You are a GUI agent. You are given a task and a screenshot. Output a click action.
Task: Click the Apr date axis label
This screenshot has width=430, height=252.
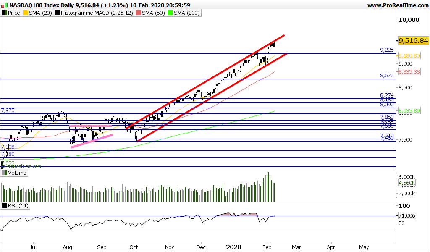pos(331,247)
